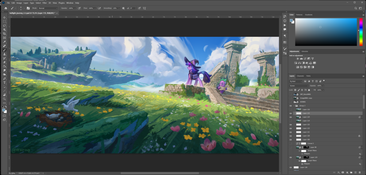Select the Type tool
This screenshot has width=366, height=175.
coord(4,83)
